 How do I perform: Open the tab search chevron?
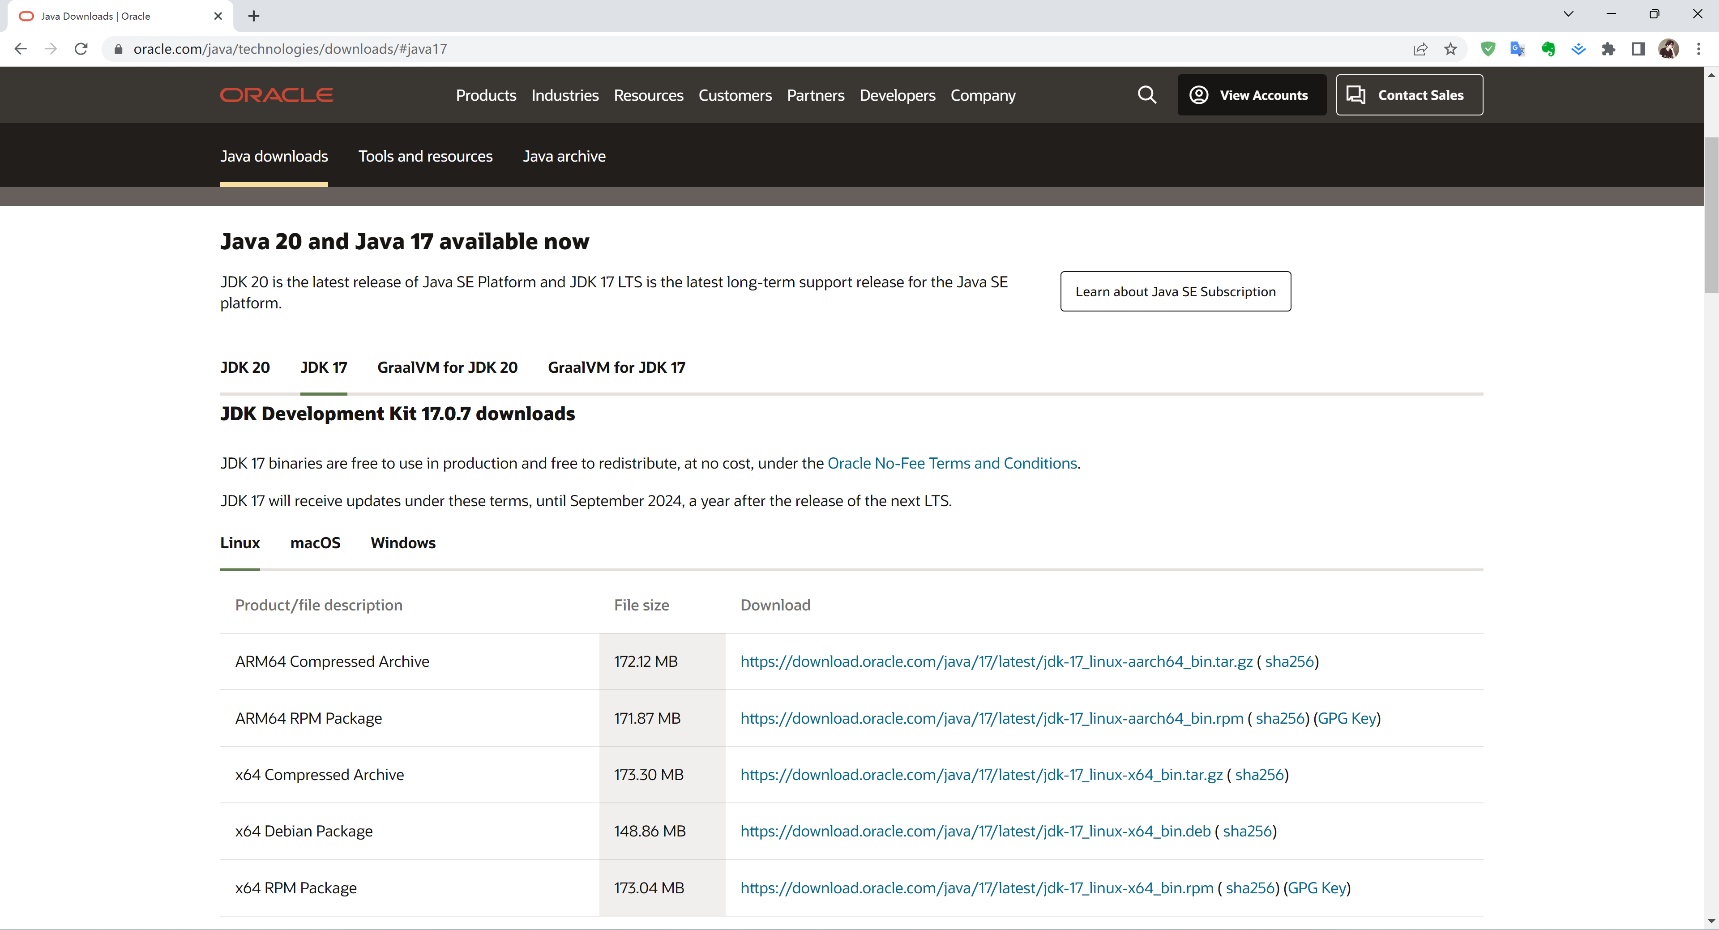[1568, 14]
